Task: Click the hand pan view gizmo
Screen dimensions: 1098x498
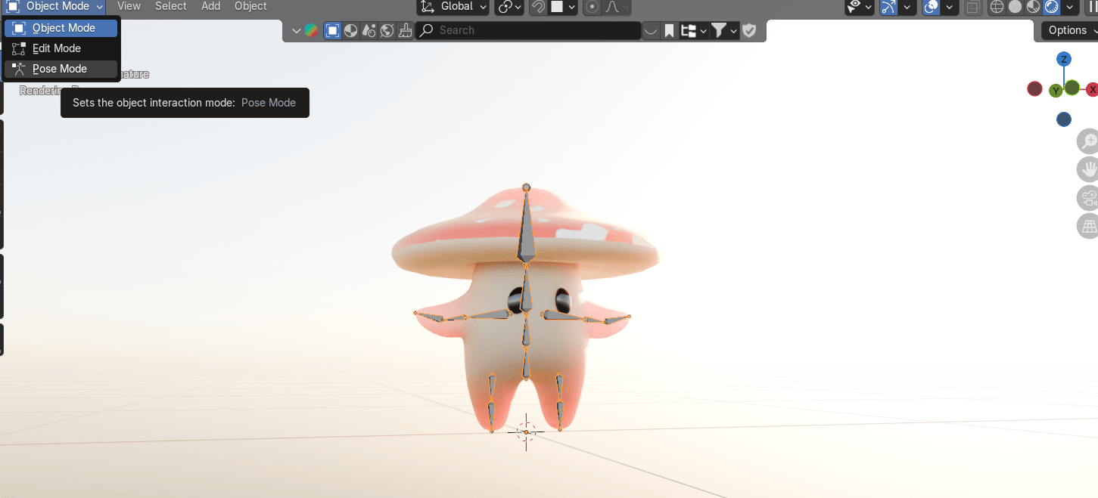Action: coord(1088,169)
